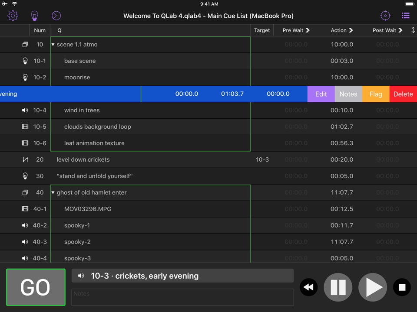Select audio icon for cue 40-4

click(25, 258)
